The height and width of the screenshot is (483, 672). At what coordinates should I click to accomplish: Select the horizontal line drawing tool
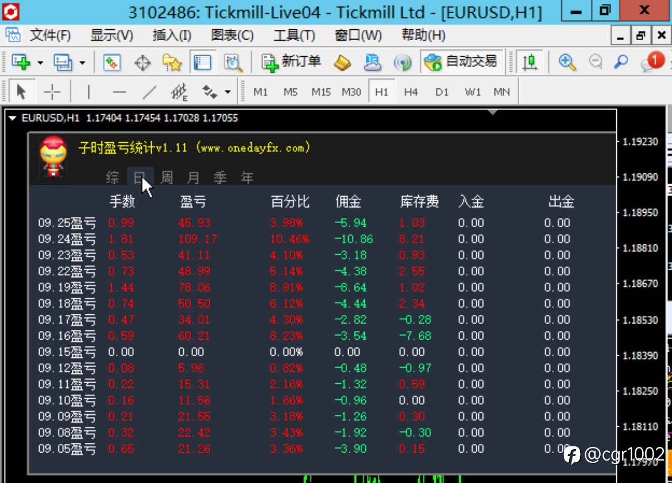(x=119, y=92)
